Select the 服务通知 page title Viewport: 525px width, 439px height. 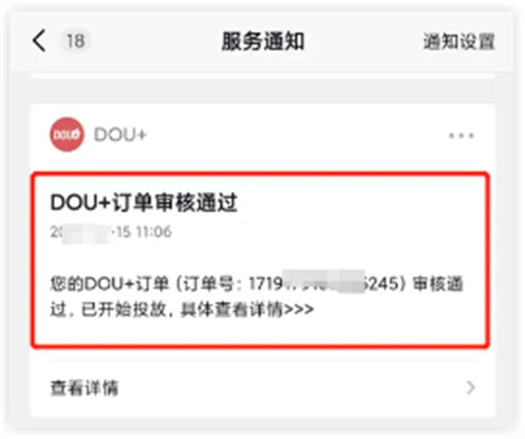pos(262,41)
